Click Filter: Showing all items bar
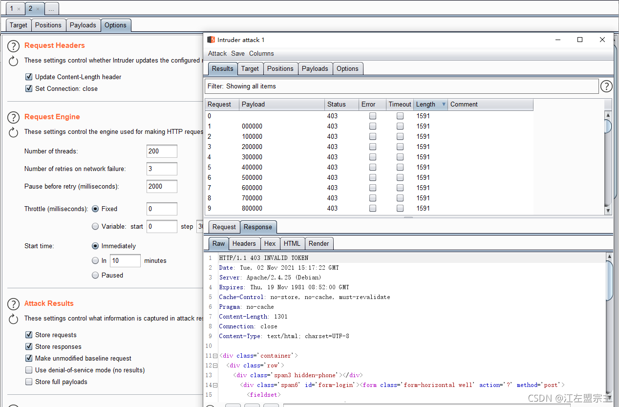 402,86
